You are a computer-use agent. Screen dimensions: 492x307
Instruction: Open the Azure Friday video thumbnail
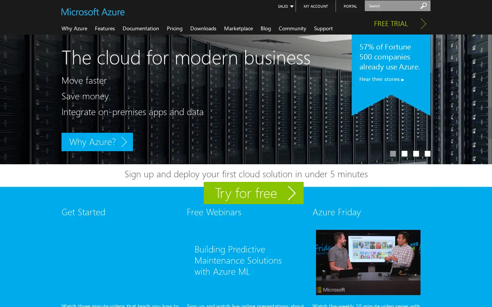coord(368,262)
